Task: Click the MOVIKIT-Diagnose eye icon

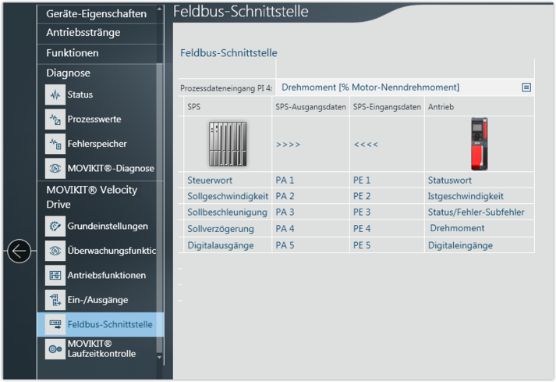Action: click(x=55, y=168)
